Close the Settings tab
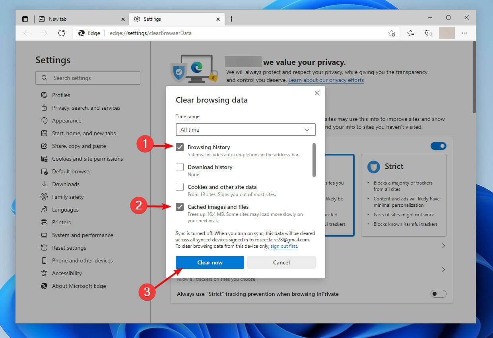The height and width of the screenshot is (338, 493). coord(218,19)
